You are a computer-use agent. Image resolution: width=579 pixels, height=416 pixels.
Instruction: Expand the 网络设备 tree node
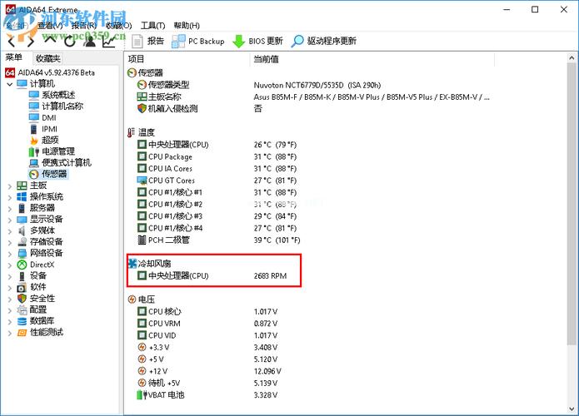coord(10,254)
